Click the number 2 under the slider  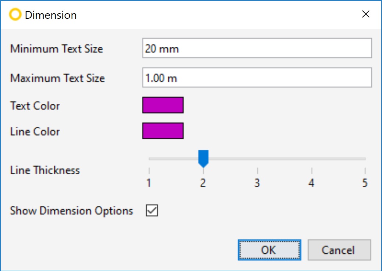(203, 183)
